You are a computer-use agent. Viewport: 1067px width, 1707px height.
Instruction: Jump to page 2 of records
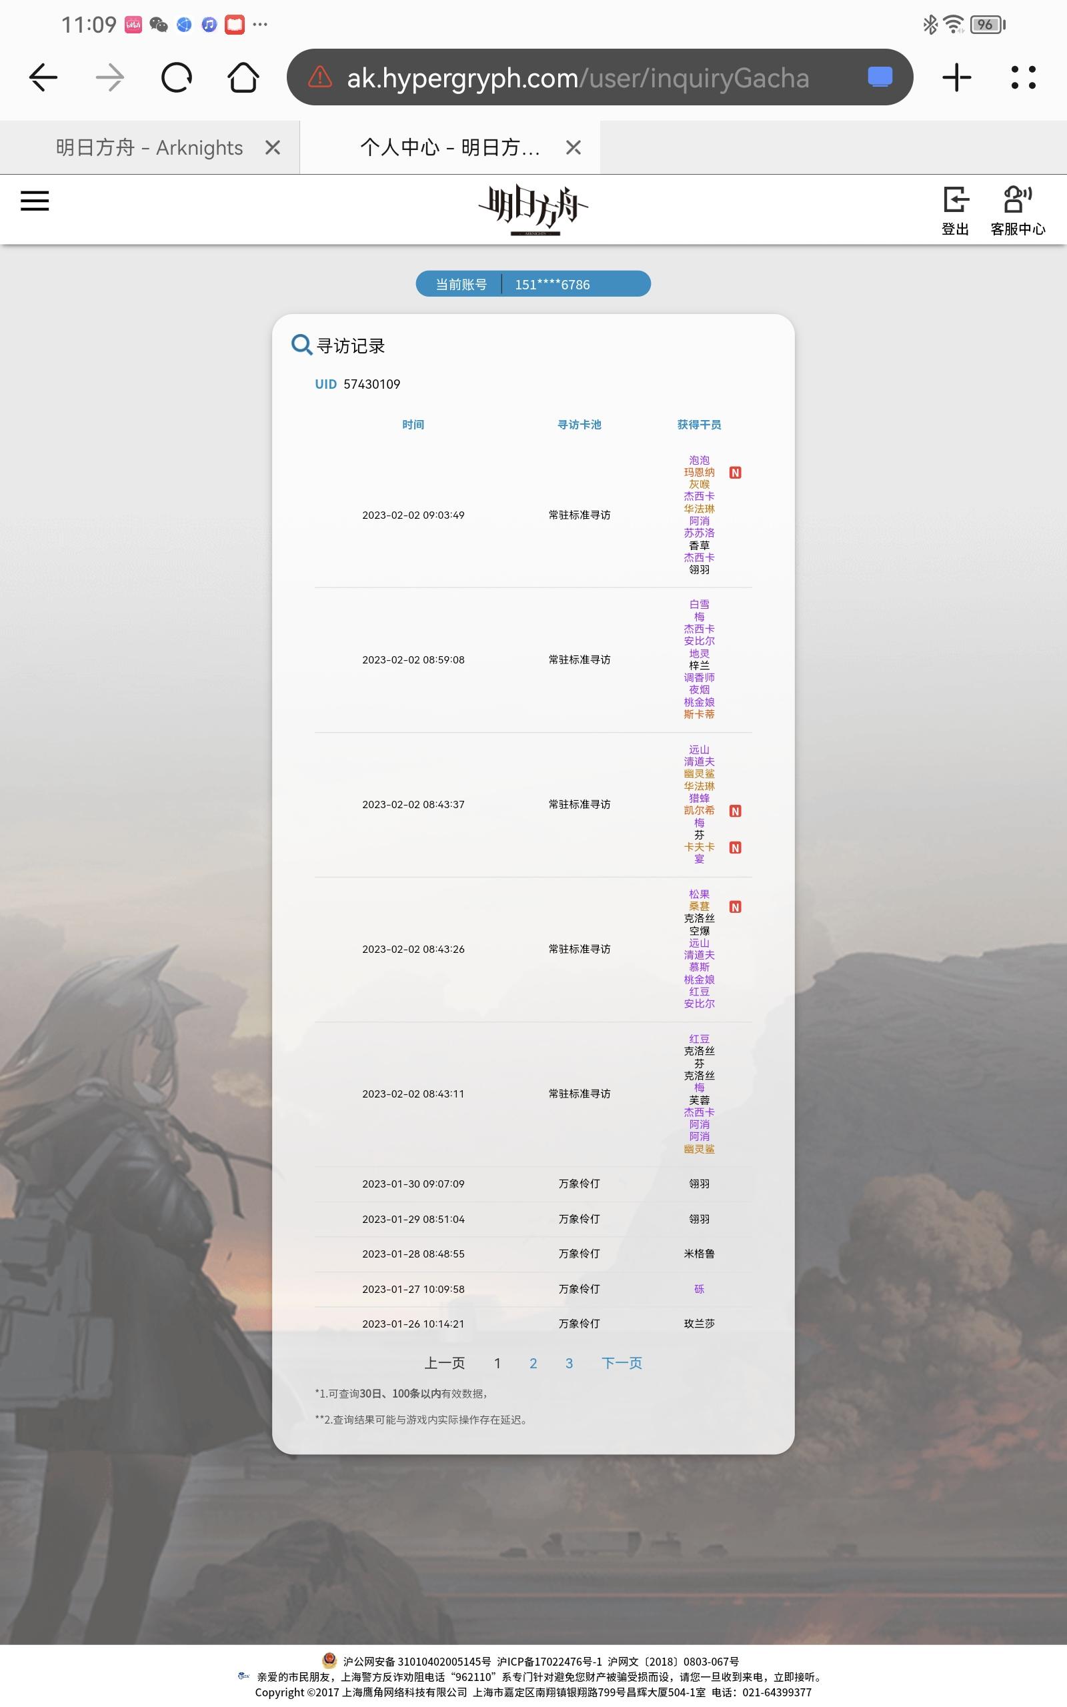(533, 1364)
